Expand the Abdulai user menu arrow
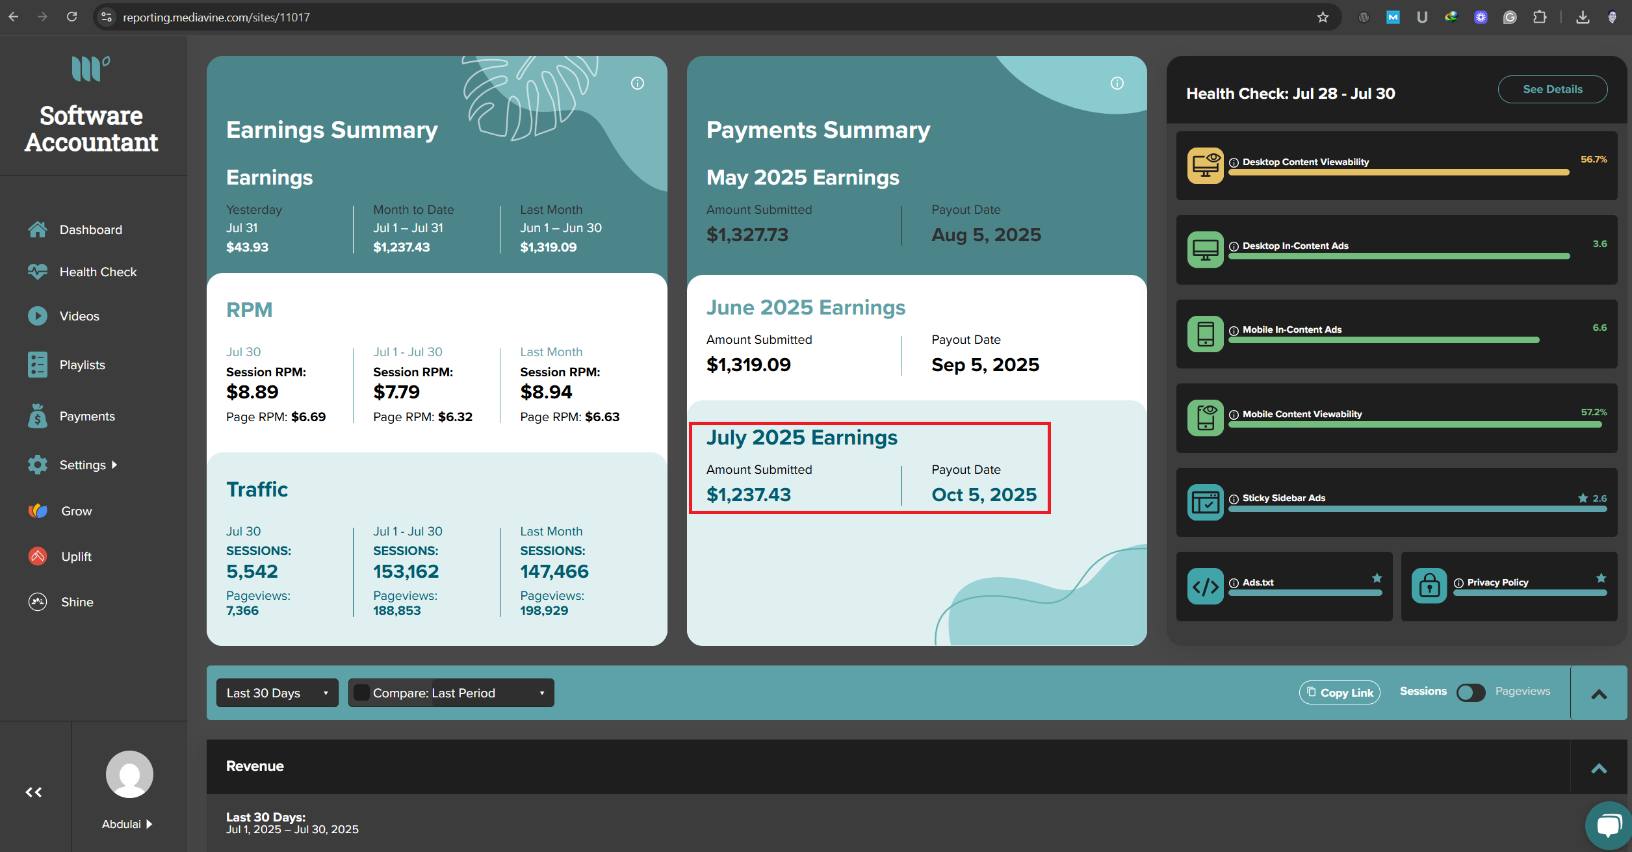The width and height of the screenshot is (1632, 852). pos(149,824)
